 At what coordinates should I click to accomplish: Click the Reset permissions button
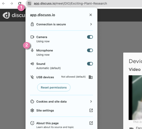(x=54, y=87)
